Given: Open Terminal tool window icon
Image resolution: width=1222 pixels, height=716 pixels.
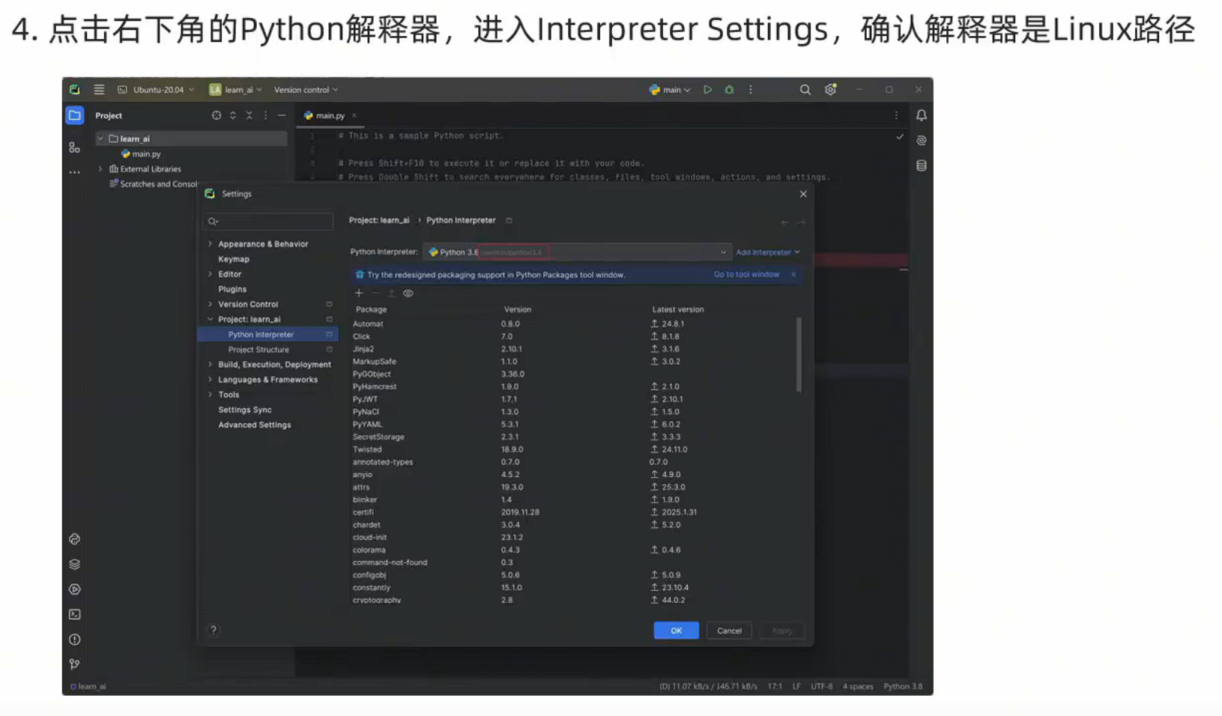Looking at the screenshot, I should (74, 614).
